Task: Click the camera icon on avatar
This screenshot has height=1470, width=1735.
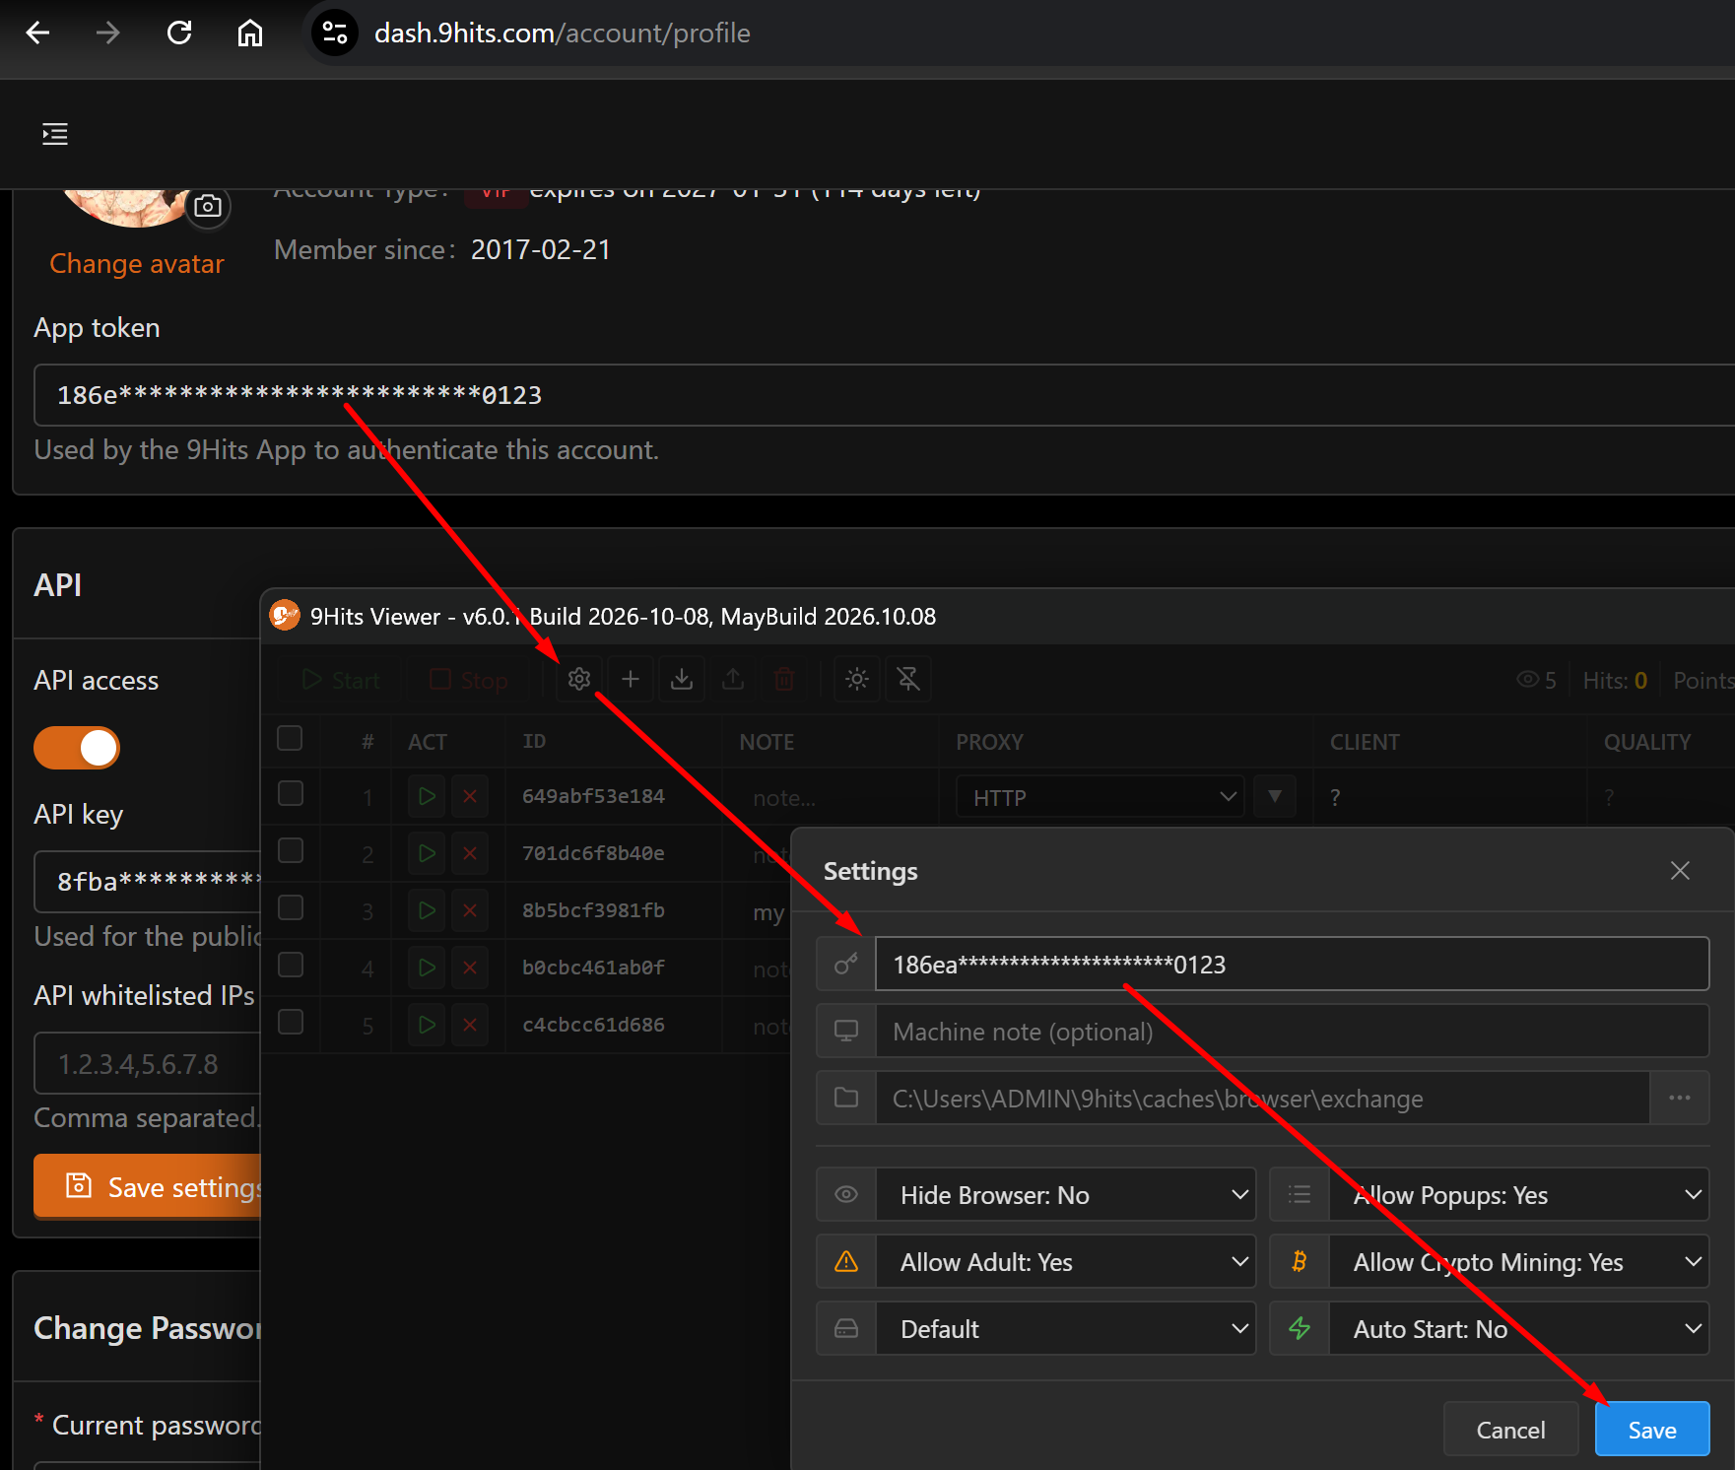Action: coord(208,206)
